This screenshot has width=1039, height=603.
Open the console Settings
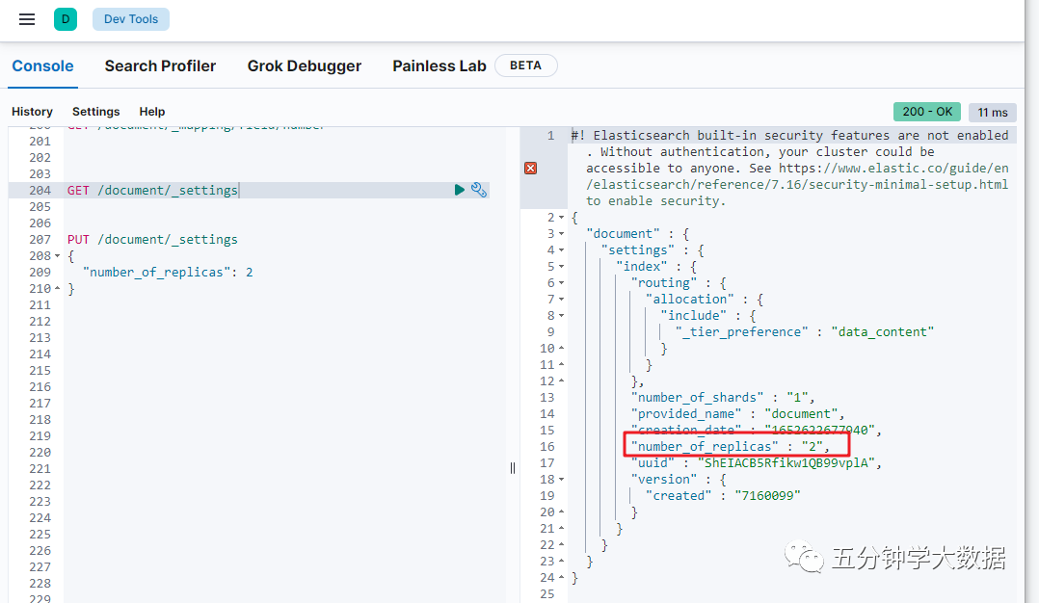click(x=95, y=112)
